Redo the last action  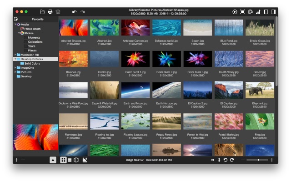83,12
